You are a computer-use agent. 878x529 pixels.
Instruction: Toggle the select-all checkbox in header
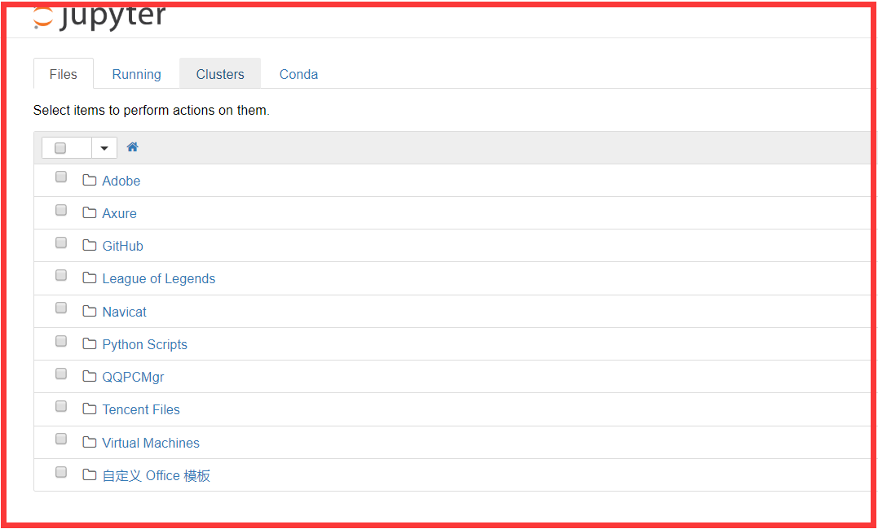tap(60, 148)
